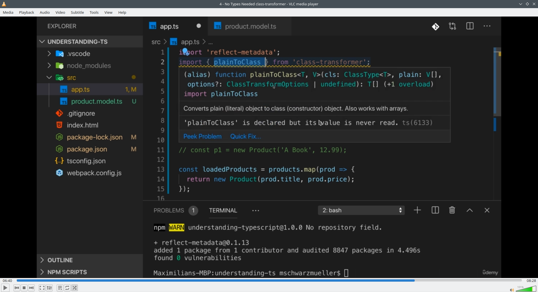Image resolution: width=538 pixels, height=292 pixels.
Task: Open the View menu in VLC
Action: 108,13
